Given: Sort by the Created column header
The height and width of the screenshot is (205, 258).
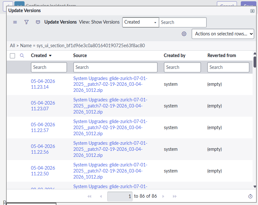Looking at the screenshot, I should tap(39, 55).
